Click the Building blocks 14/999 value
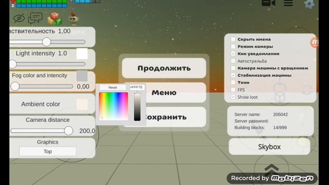This screenshot has width=329, height=185. pos(280,127)
